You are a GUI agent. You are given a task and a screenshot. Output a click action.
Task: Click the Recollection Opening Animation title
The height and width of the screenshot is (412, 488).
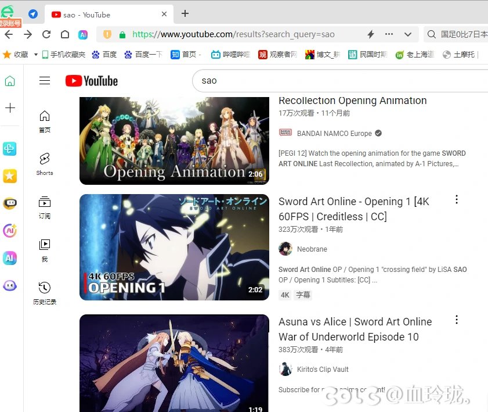click(x=353, y=101)
